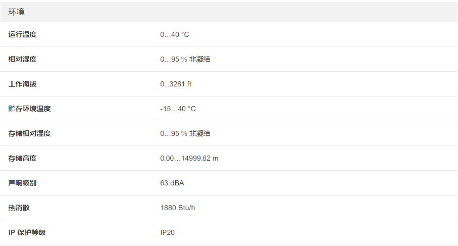The width and height of the screenshot is (458, 246).
Task: Select the -15…40 °C storage temperature value
Action: tap(178, 109)
